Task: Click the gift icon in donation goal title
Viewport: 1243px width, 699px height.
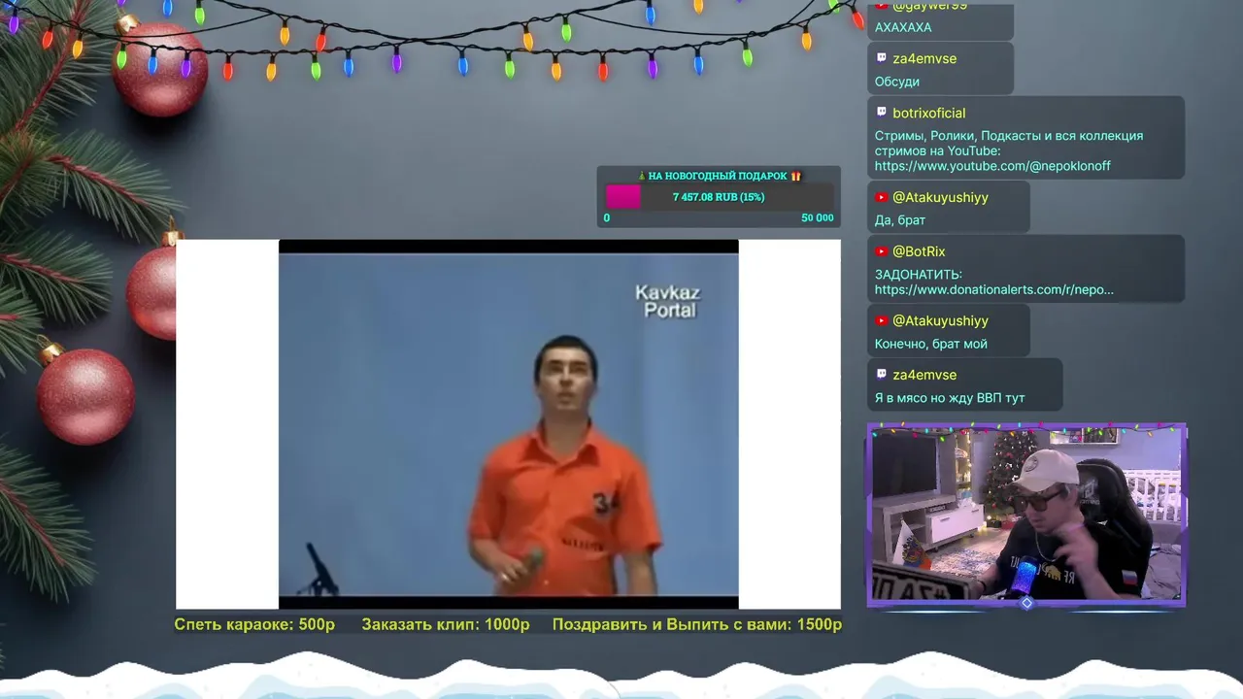Action: 796,176
